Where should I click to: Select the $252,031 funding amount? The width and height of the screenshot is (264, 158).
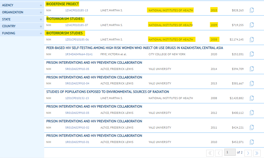pos(238,54)
